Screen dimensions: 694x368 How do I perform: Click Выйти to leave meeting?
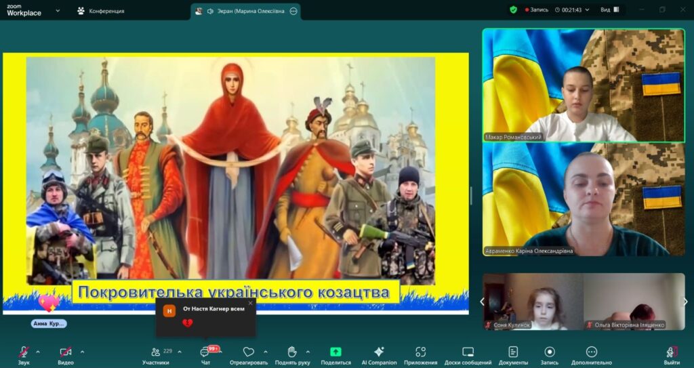tap(672, 354)
